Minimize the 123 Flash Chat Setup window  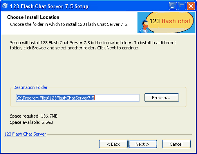pos(173,6)
